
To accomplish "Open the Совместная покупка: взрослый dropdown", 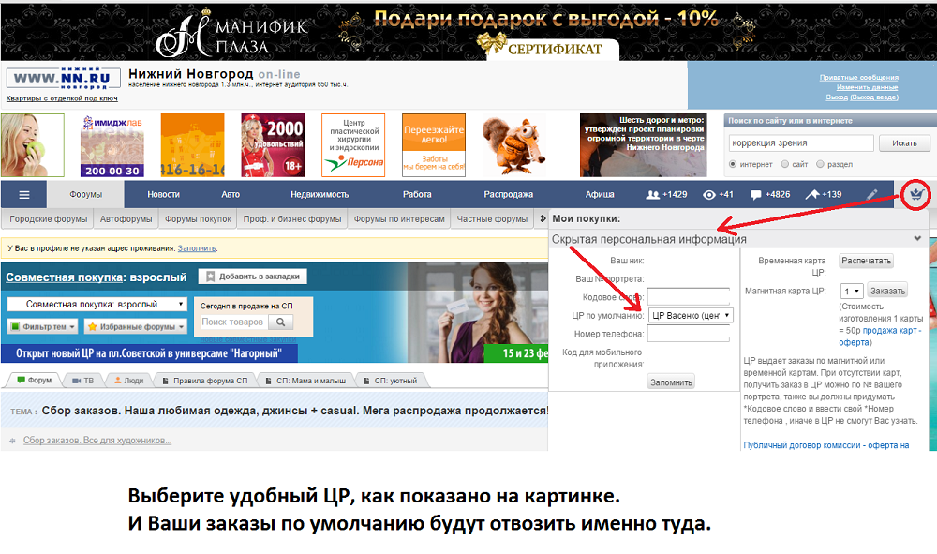I will (x=97, y=305).
